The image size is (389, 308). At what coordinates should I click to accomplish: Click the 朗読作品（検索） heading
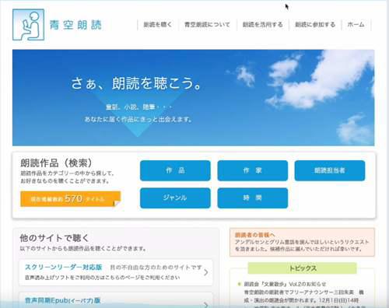[x=57, y=163]
